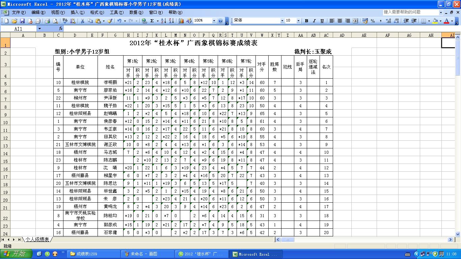The image size is (461, 259).
Task: Open a file with the folder icon
Action: coord(15,21)
